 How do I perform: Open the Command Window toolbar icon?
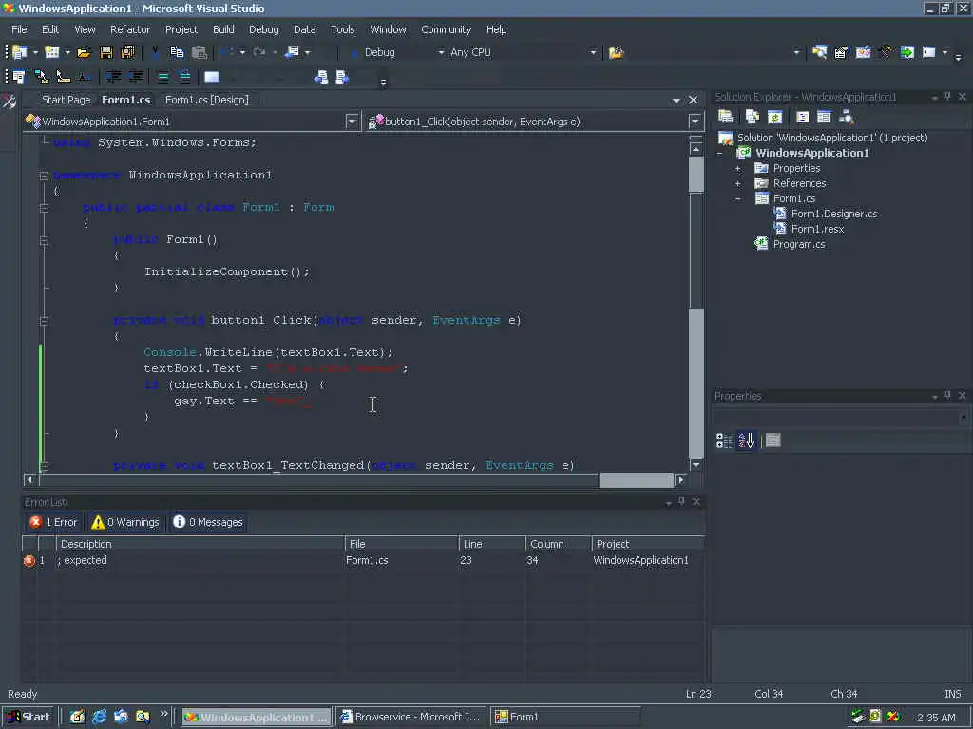tap(929, 53)
